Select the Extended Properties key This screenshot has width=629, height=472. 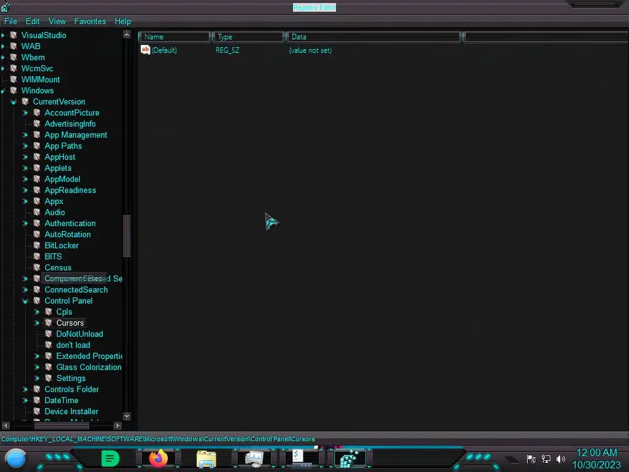point(89,356)
